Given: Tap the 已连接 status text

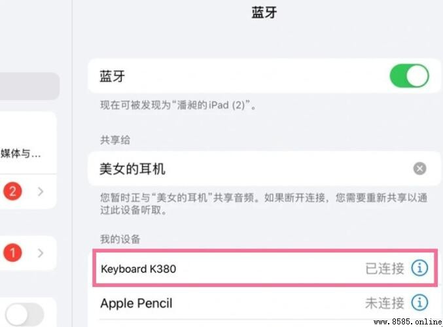Looking at the screenshot, I should (385, 268).
